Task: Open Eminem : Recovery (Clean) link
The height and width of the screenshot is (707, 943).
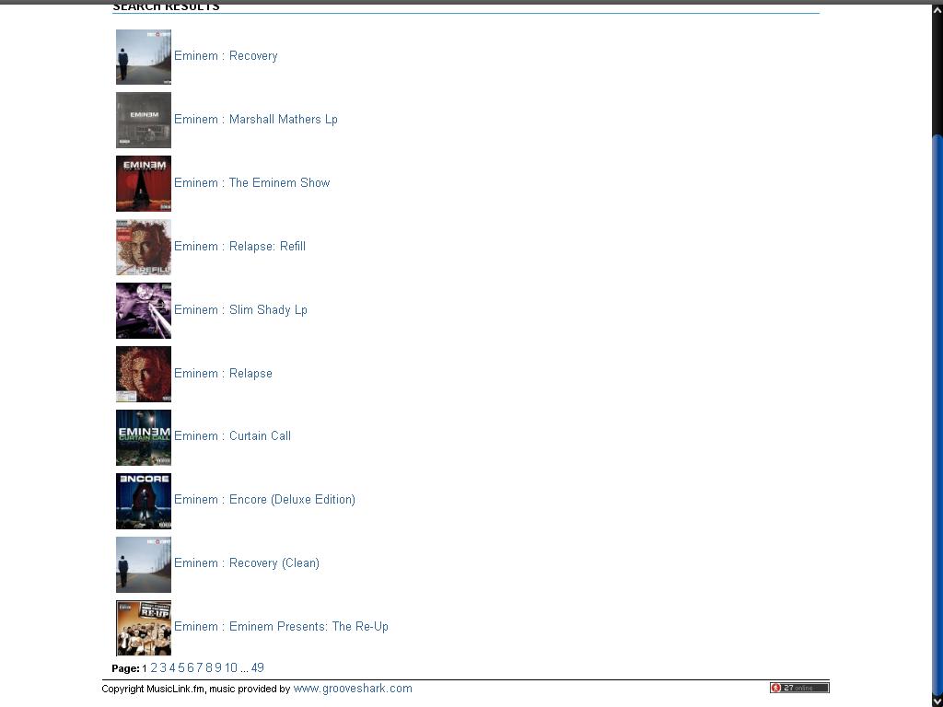Action: 247,563
